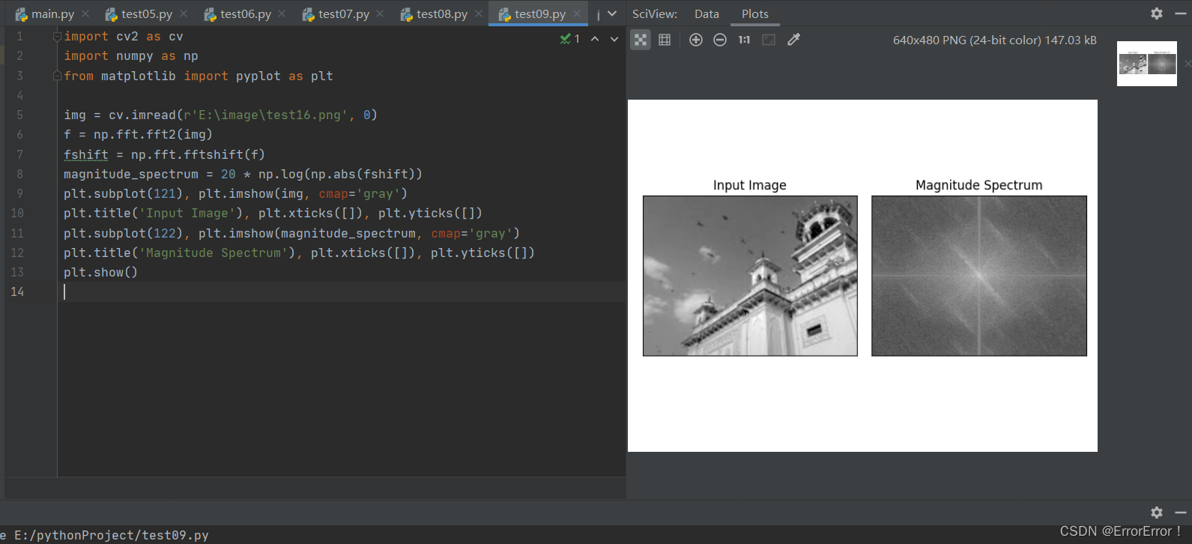Click plt.subplot(121) on line 9

point(124,193)
